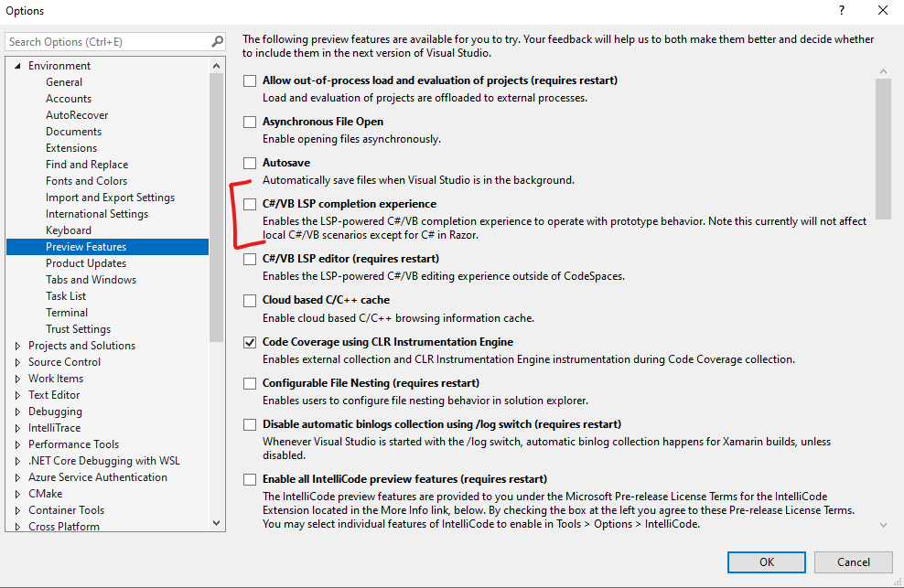Open Task List settings
904x588 pixels.
tap(66, 295)
